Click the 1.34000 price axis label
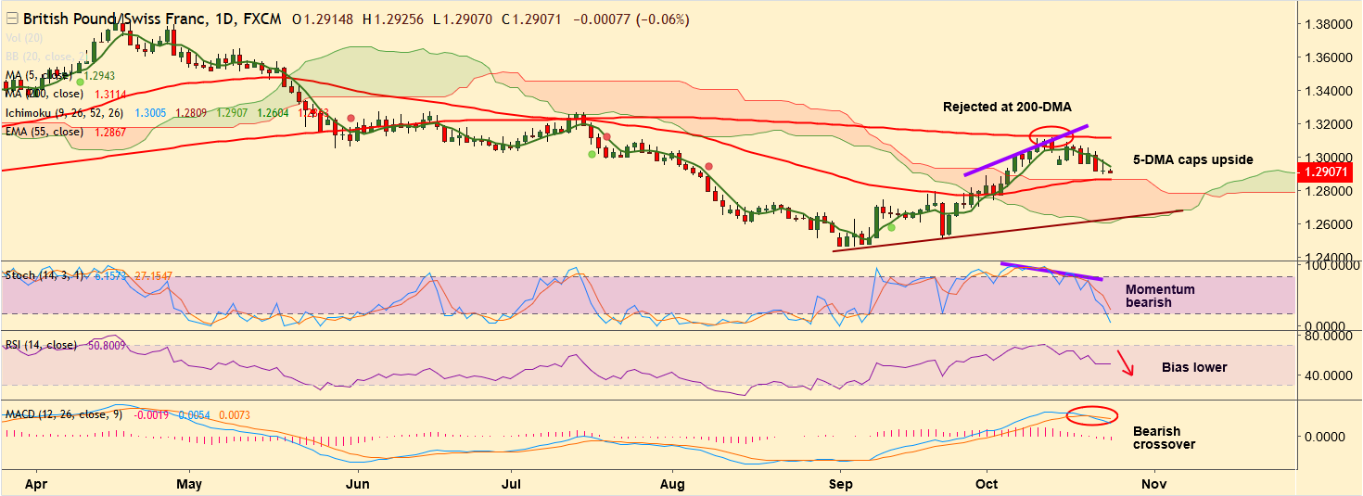 point(1326,91)
